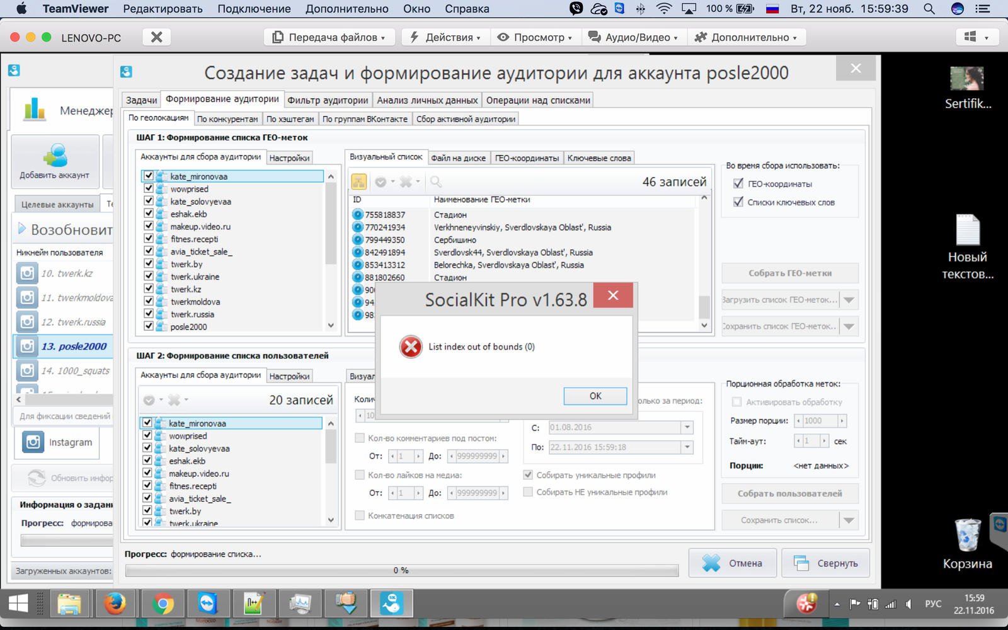Image resolution: width=1008 pixels, height=630 pixels.
Task: Click the Cancel button at the bottom
Action: 732,563
